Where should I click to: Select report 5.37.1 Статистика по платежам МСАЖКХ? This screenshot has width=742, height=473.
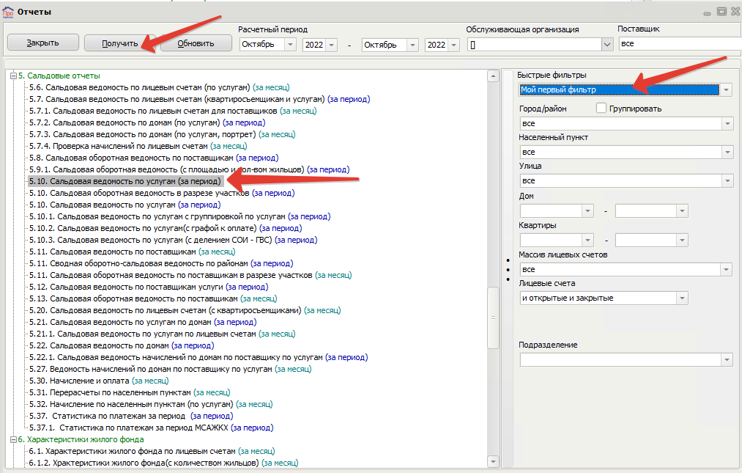point(151,428)
